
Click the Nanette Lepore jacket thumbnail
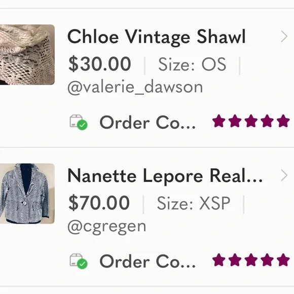point(27,194)
